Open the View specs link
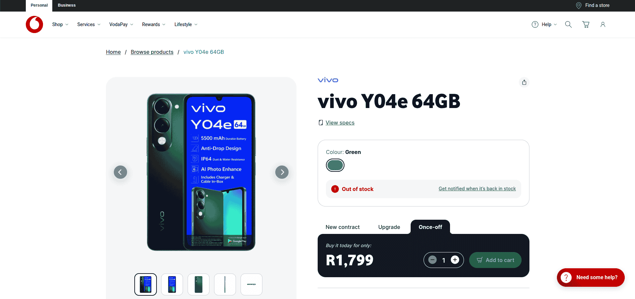The width and height of the screenshot is (635, 299). click(x=340, y=123)
